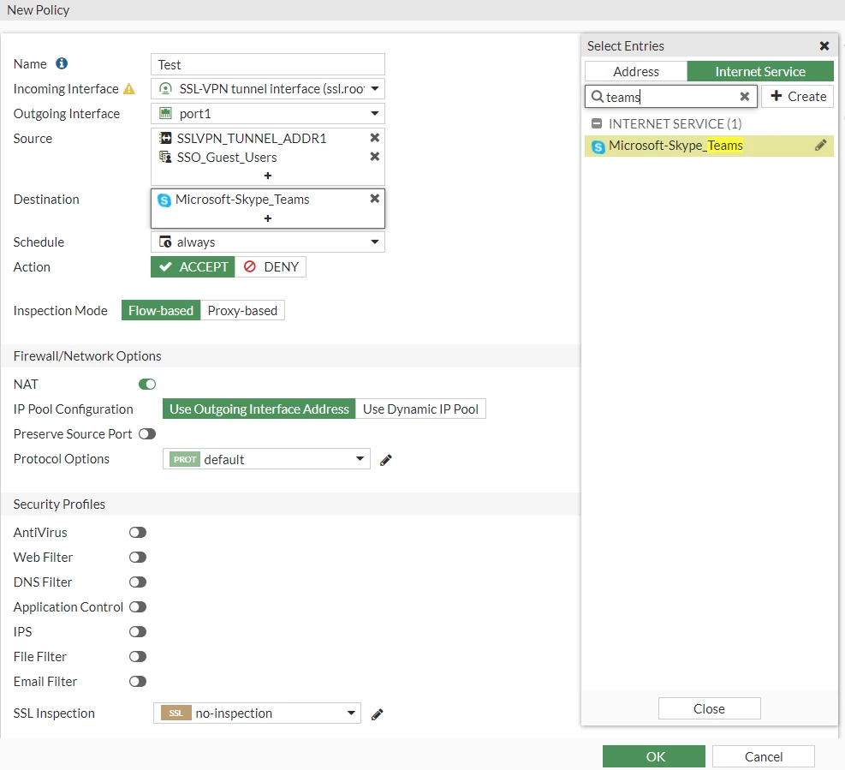This screenshot has height=770, width=845.
Task: Select Use Outgoing Interface Address
Action: [259, 409]
